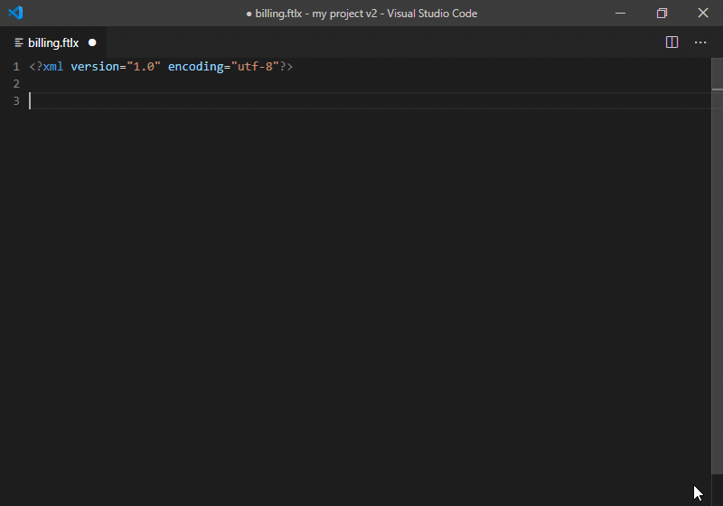Click the Split Editor Right icon

pyautogui.click(x=671, y=42)
